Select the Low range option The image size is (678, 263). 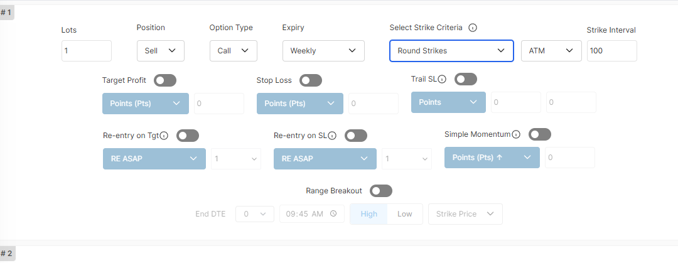405,214
